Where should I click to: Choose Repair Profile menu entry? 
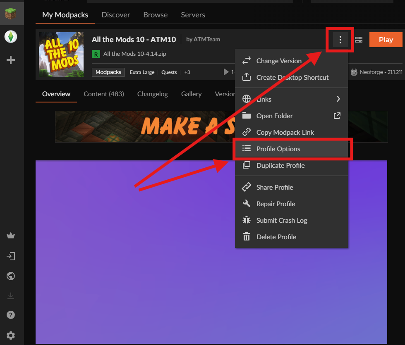point(276,204)
